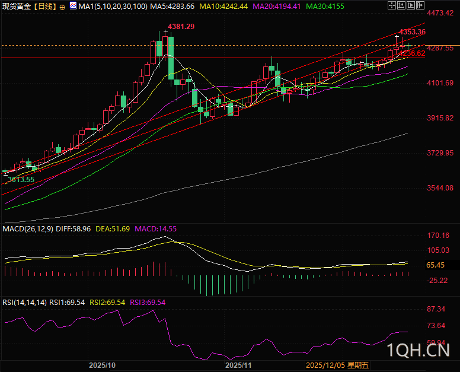Screen dimensions: 460x372
Task: Click the MACD(26,12,9) indicator title
Action: (x=28, y=229)
